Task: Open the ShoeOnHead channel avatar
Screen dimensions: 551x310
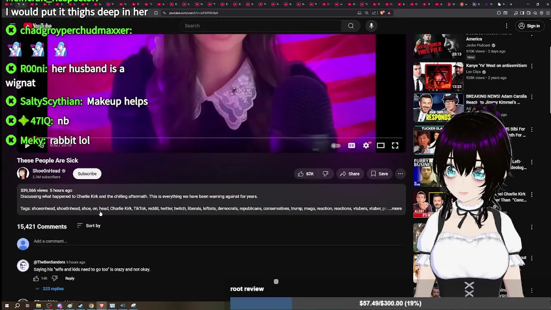Action: [x=23, y=174]
